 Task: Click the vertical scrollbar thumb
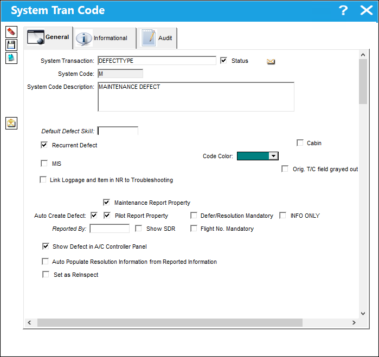pos(363,81)
